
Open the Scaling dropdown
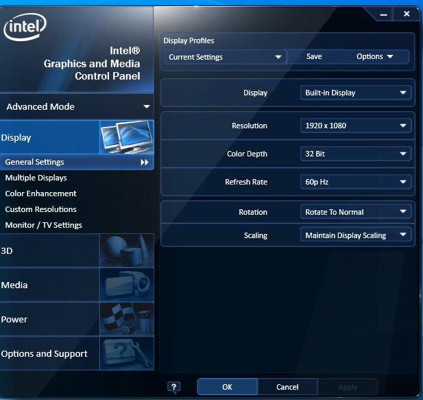(x=356, y=235)
